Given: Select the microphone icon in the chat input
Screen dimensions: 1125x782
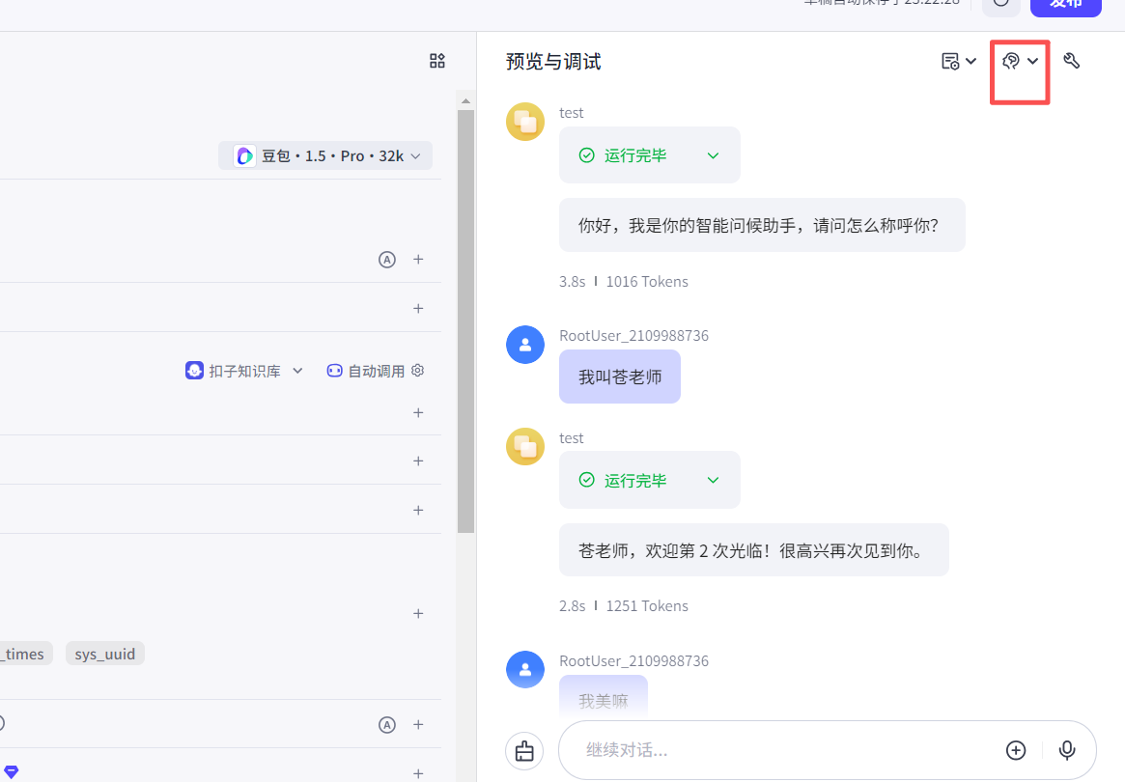Looking at the screenshot, I should [1067, 750].
